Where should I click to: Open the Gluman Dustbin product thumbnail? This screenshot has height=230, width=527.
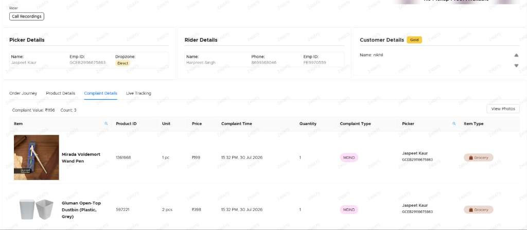coord(37,209)
